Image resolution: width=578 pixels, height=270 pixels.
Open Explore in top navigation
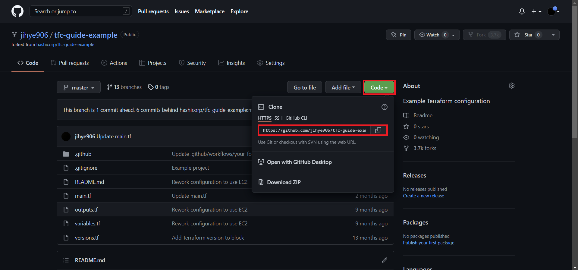pyautogui.click(x=239, y=11)
